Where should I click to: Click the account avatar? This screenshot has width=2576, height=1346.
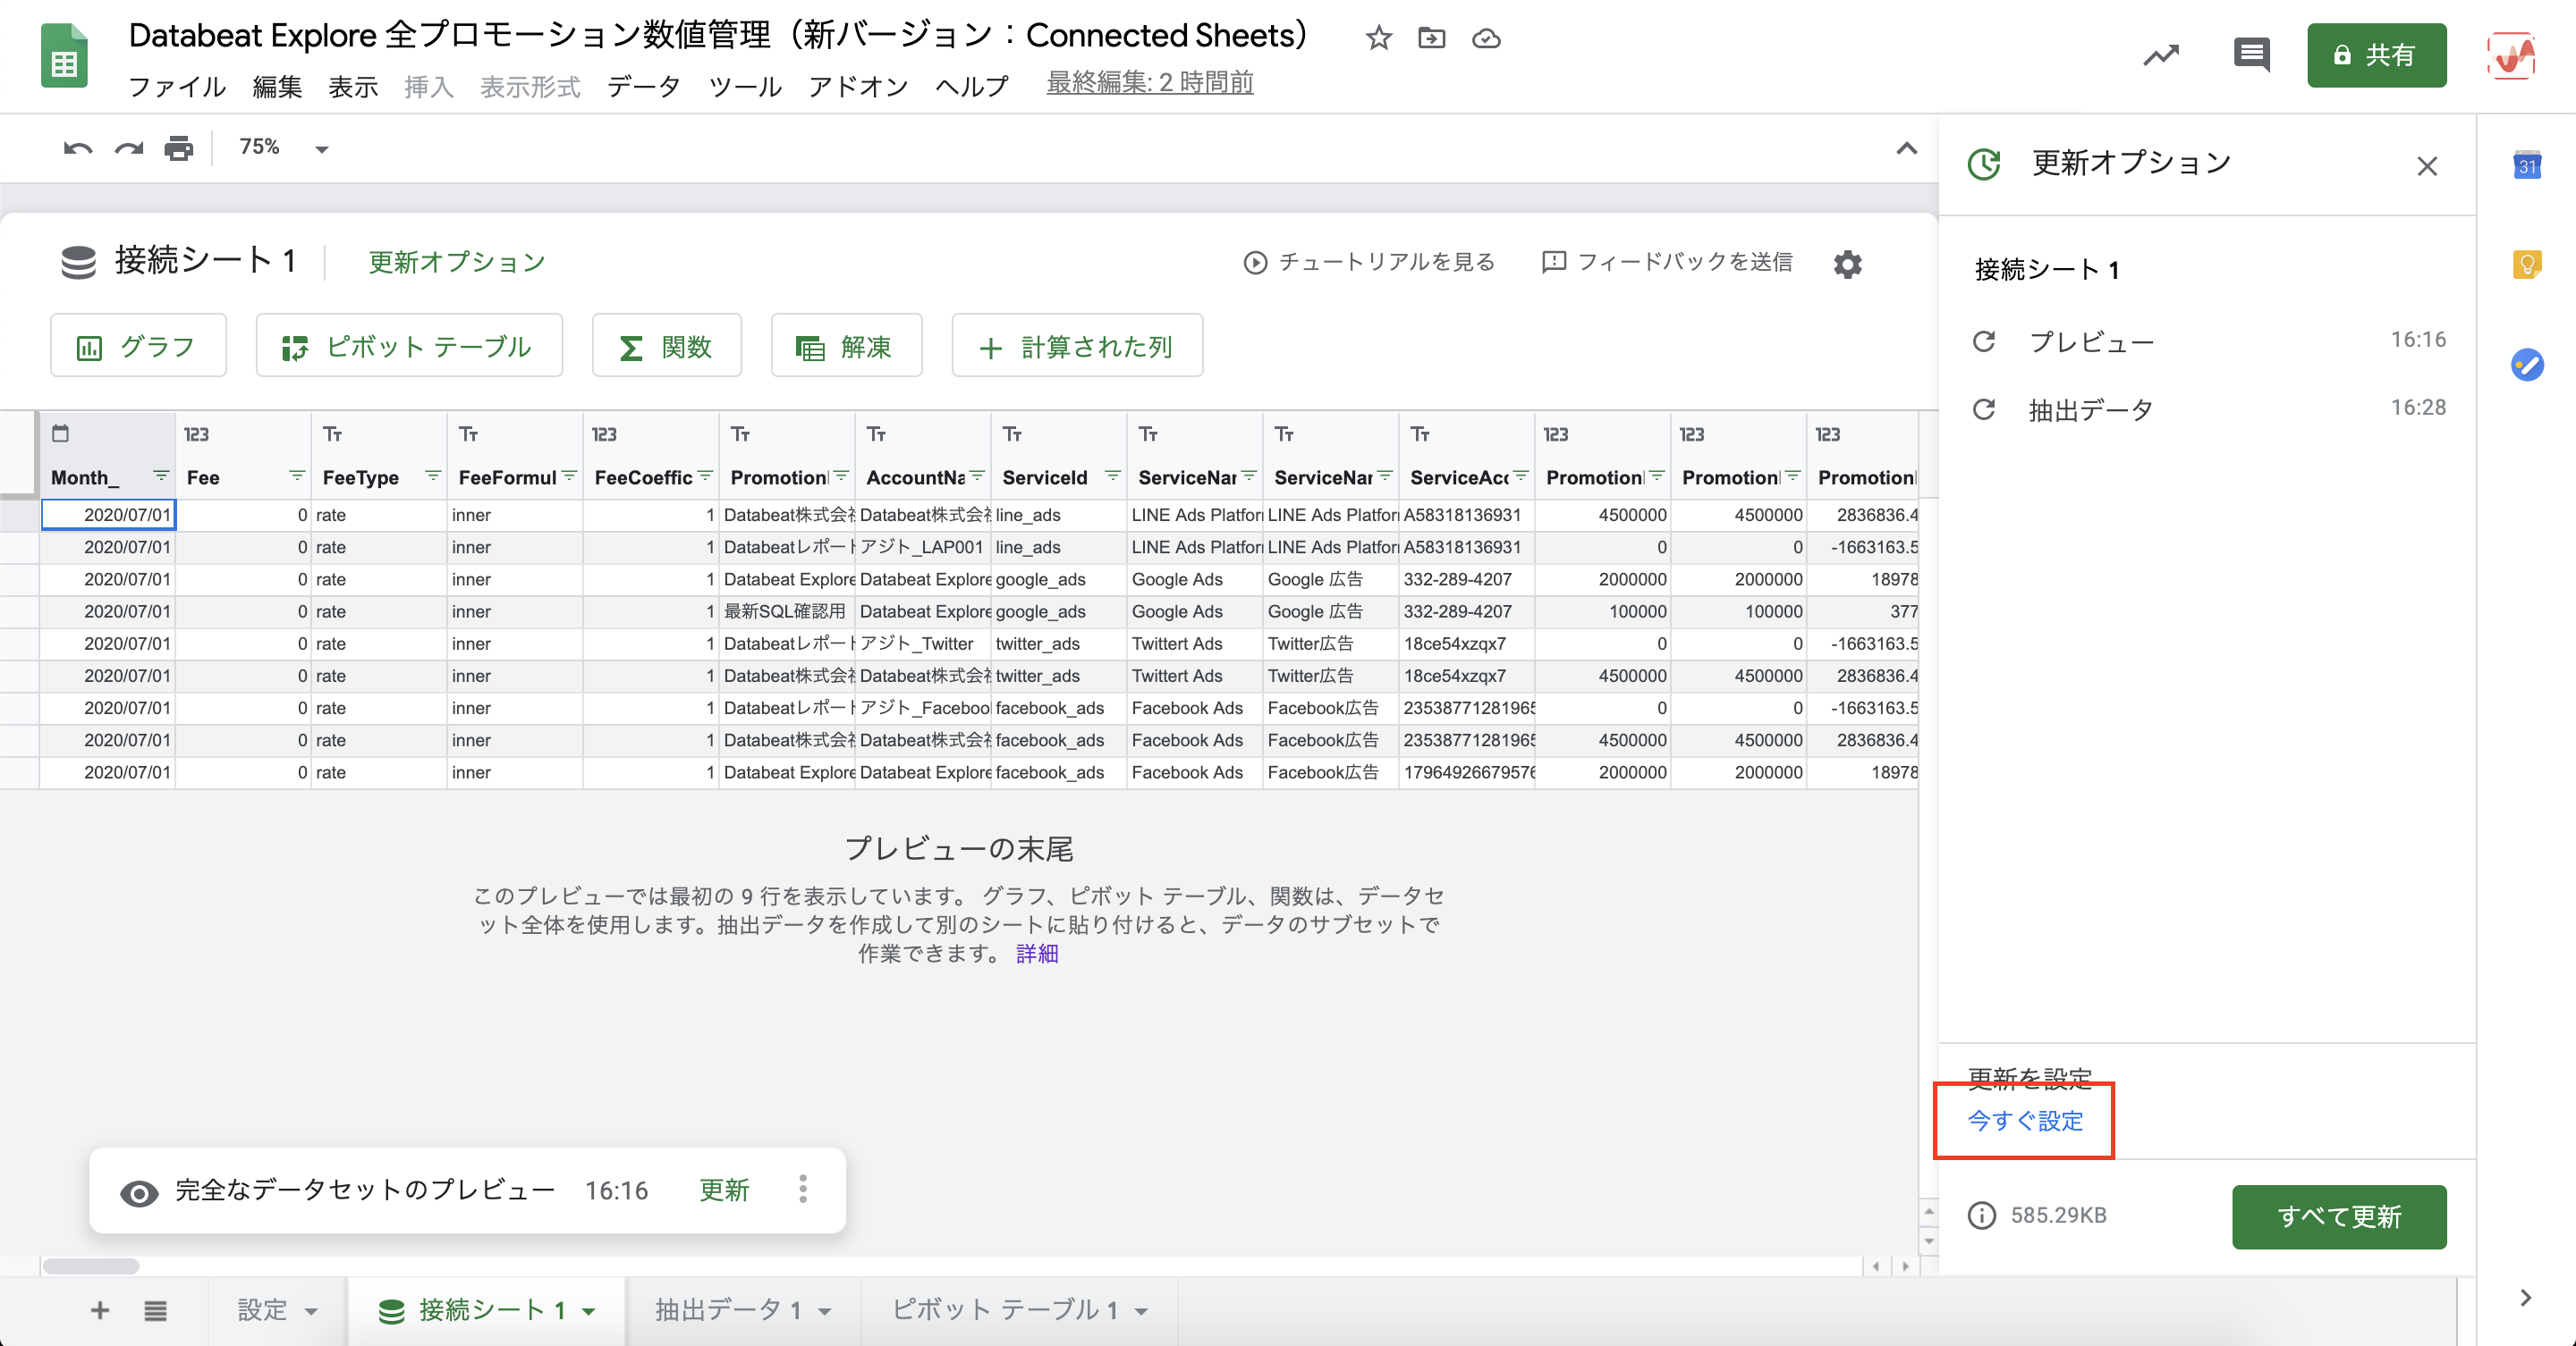click(x=2511, y=55)
